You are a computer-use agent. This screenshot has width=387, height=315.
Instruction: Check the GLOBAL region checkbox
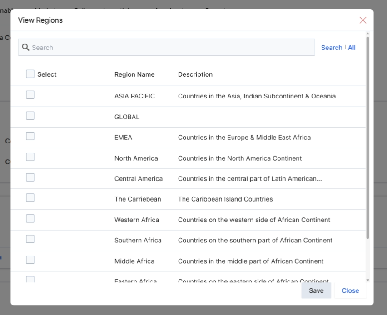coord(30,115)
